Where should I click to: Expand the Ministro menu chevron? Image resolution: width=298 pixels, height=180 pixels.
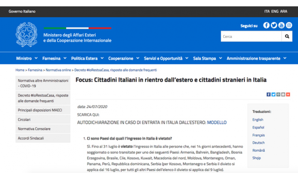(x=36, y=58)
